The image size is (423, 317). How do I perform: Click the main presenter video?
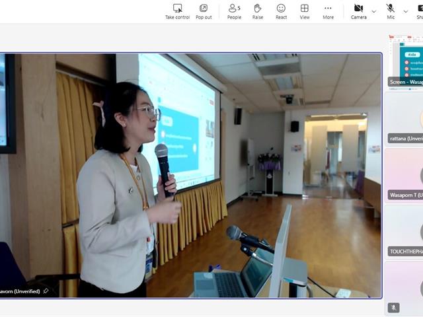click(x=190, y=175)
